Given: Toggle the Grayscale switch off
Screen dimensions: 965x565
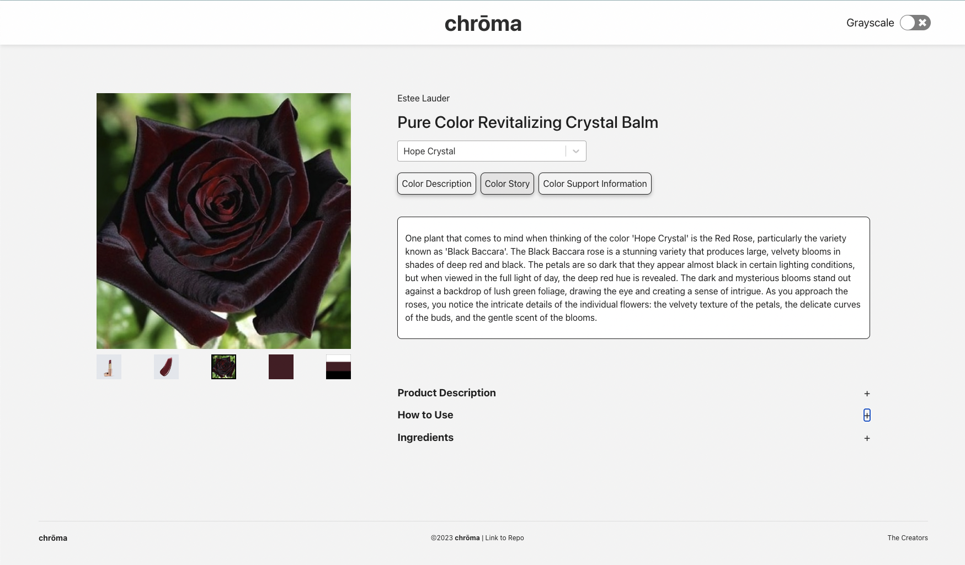Looking at the screenshot, I should point(914,23).
